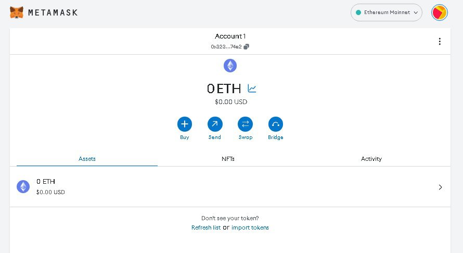This screenshot has height=253, width=463.
Task: Click the MetaMask fox logo
Action: pyautogui.click(x=17, y=12)
